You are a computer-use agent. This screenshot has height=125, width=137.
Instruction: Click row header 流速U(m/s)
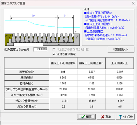pyautogui.click(x=27, y=72)
